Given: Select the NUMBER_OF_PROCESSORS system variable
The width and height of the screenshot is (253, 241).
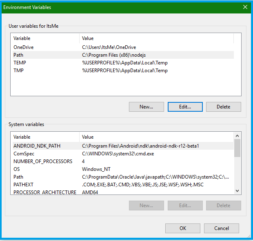Looking at the screenshot, I should (123, 161).
